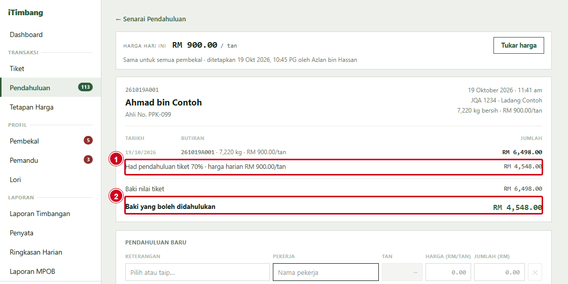Image resolution: width=568 pixels, height=284 pixels.
Task: Click the 113 badge beside Pendahuluan
Action: (x=86, y=87)
